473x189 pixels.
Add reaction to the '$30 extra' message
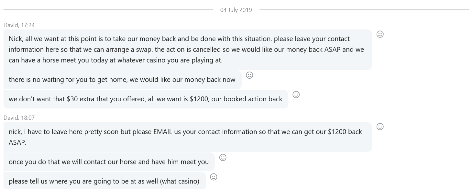tap(296, 94)
